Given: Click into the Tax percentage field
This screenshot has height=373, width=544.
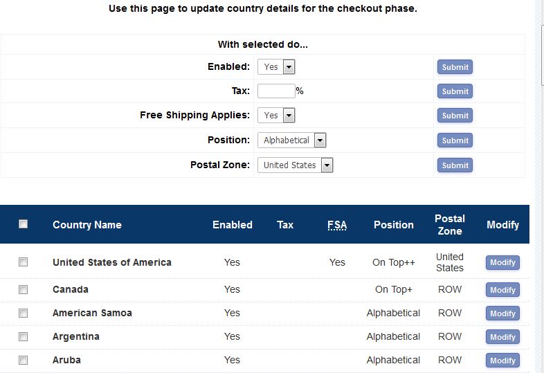Looking at the screenshot, I should pos(276,91).
